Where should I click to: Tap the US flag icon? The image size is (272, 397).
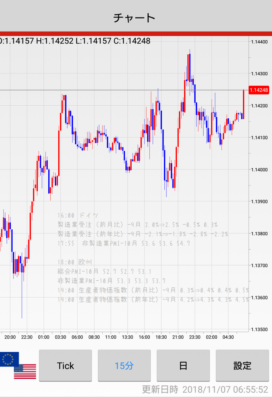[x=25, y=371]
